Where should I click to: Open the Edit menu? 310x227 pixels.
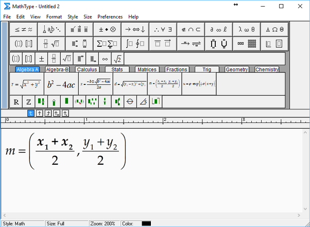coord(21,17)
